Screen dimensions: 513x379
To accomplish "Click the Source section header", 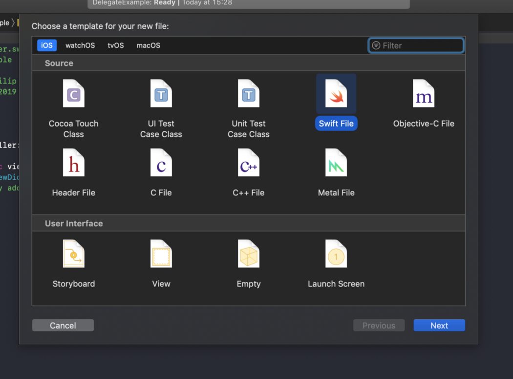I will (249, 63).
